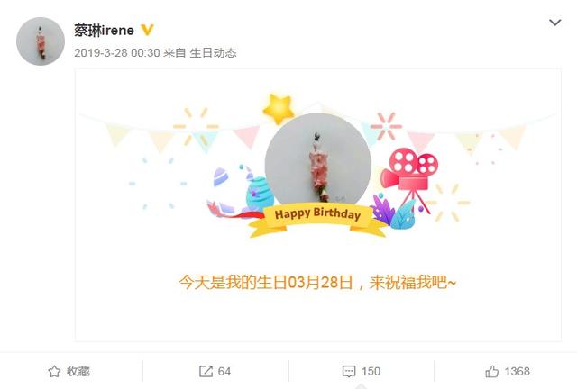Like the post with thumbs-up icon
This screenshot has width=577, height=389.
click(x=492, y=371)
